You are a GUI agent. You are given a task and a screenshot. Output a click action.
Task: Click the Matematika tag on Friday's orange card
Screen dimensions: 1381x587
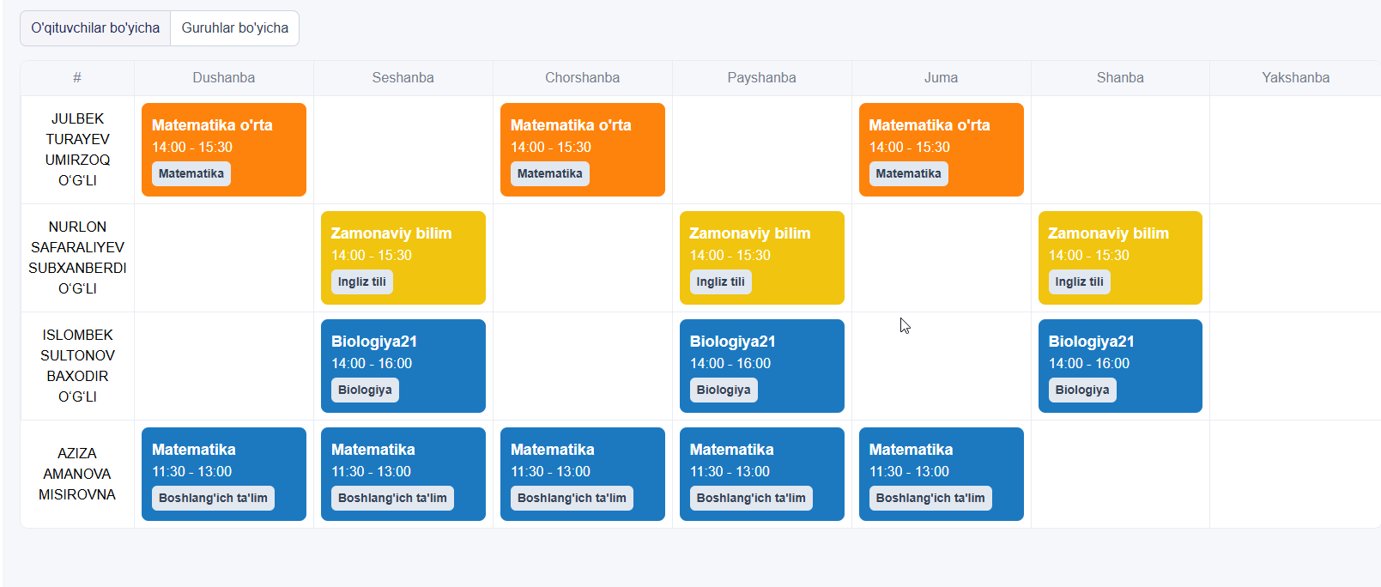(908, 173)
